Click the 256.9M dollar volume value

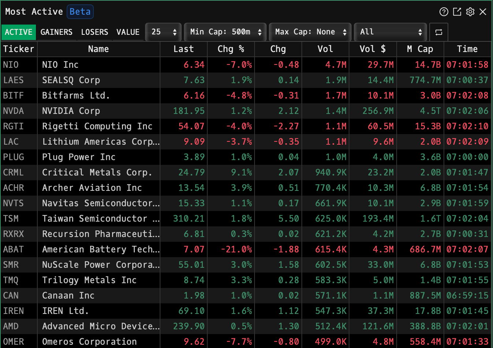[378, 111]
